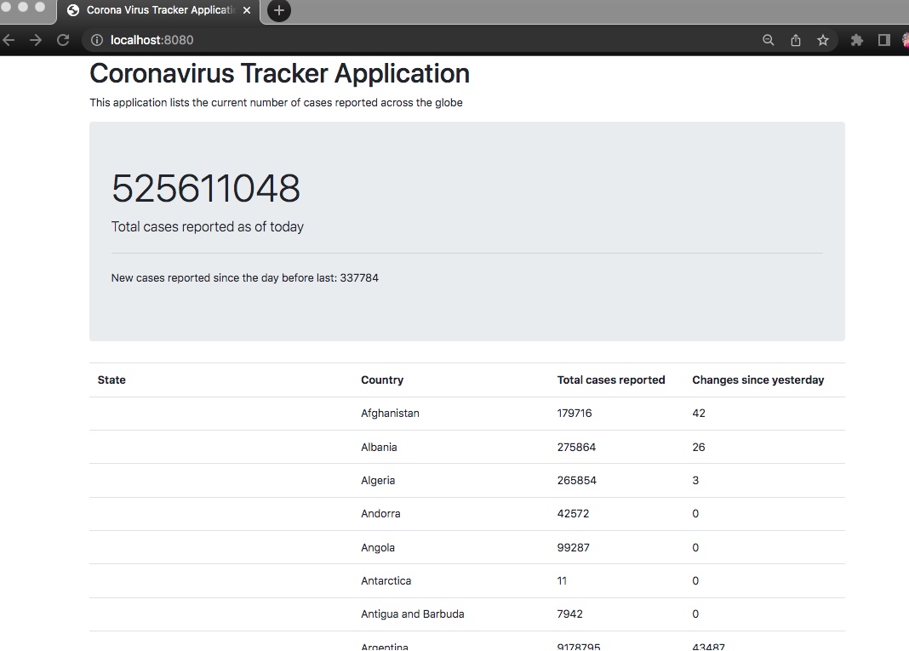The height and width of the screenshot is (651, 909).
Task: Go back using the browser back arrow
Action: 9,40
